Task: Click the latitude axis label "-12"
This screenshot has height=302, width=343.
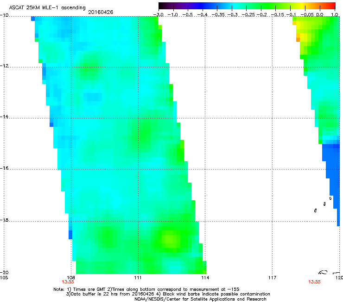Action: click(4, 66)
